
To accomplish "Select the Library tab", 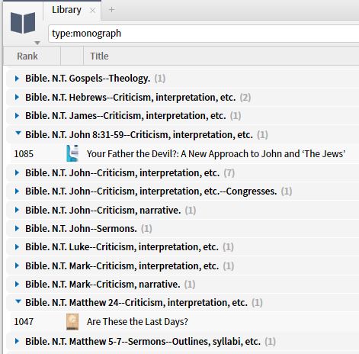I will pos(66,10).
